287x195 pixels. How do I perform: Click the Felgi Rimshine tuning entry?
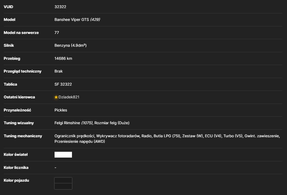(67, 123)
